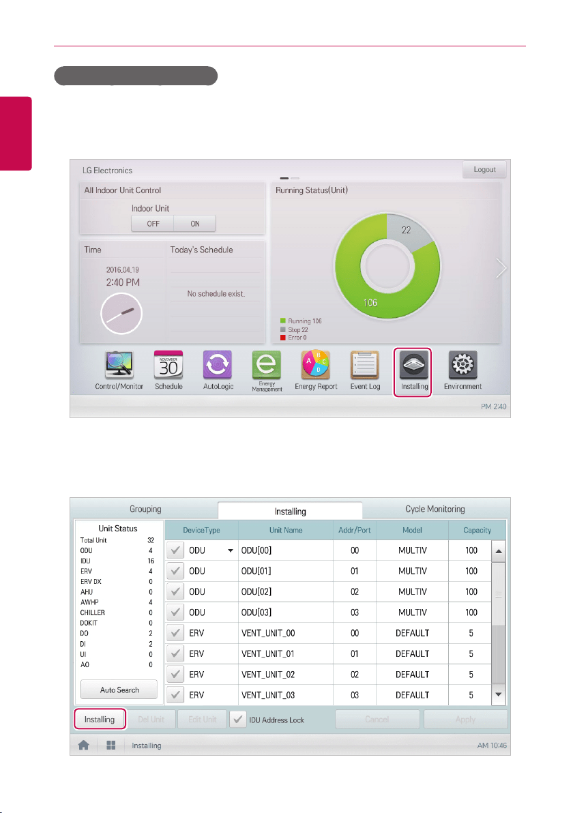This screenshot has width=573, height=813.
Task: Open the Schedule calendar icon
Action: tap(168, 365)
